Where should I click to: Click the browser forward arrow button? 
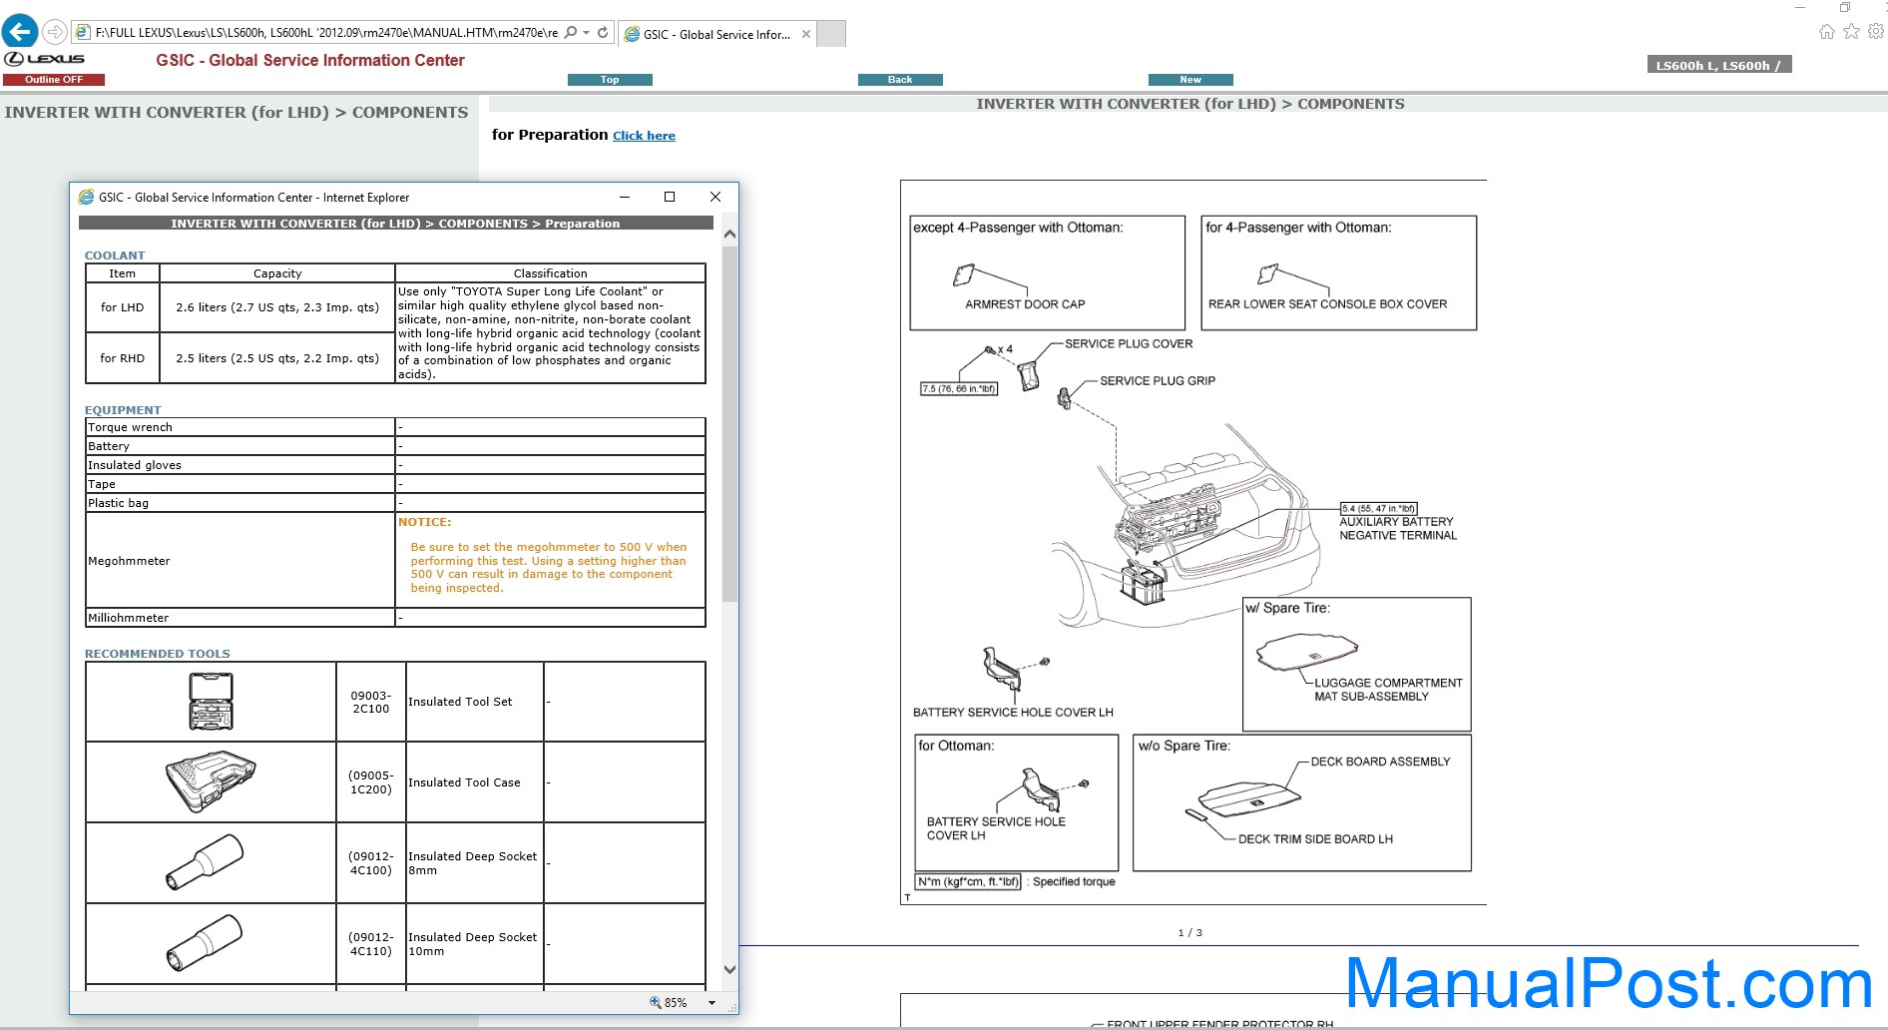(55, 33)
